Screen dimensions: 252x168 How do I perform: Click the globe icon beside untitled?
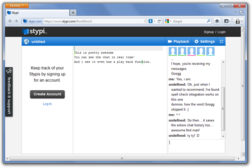[26, 42]
